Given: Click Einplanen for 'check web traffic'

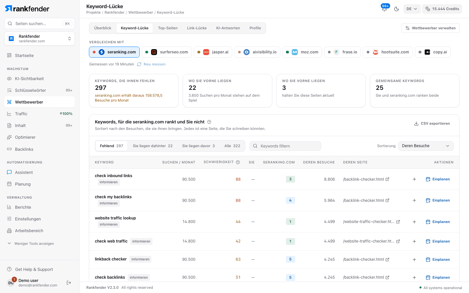Looking at the screenshot, I should tap(438, 241).
